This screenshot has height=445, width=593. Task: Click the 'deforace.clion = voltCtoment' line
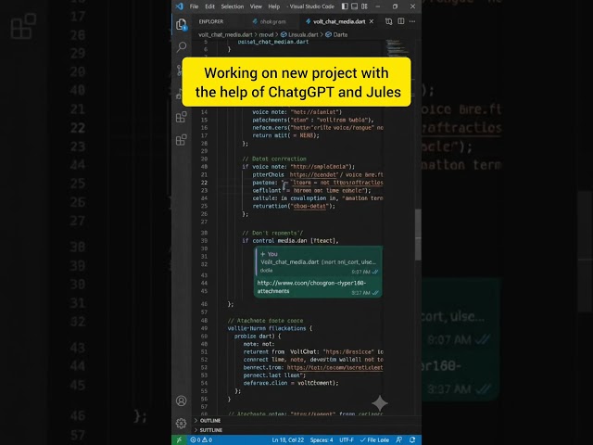[291, 383]
